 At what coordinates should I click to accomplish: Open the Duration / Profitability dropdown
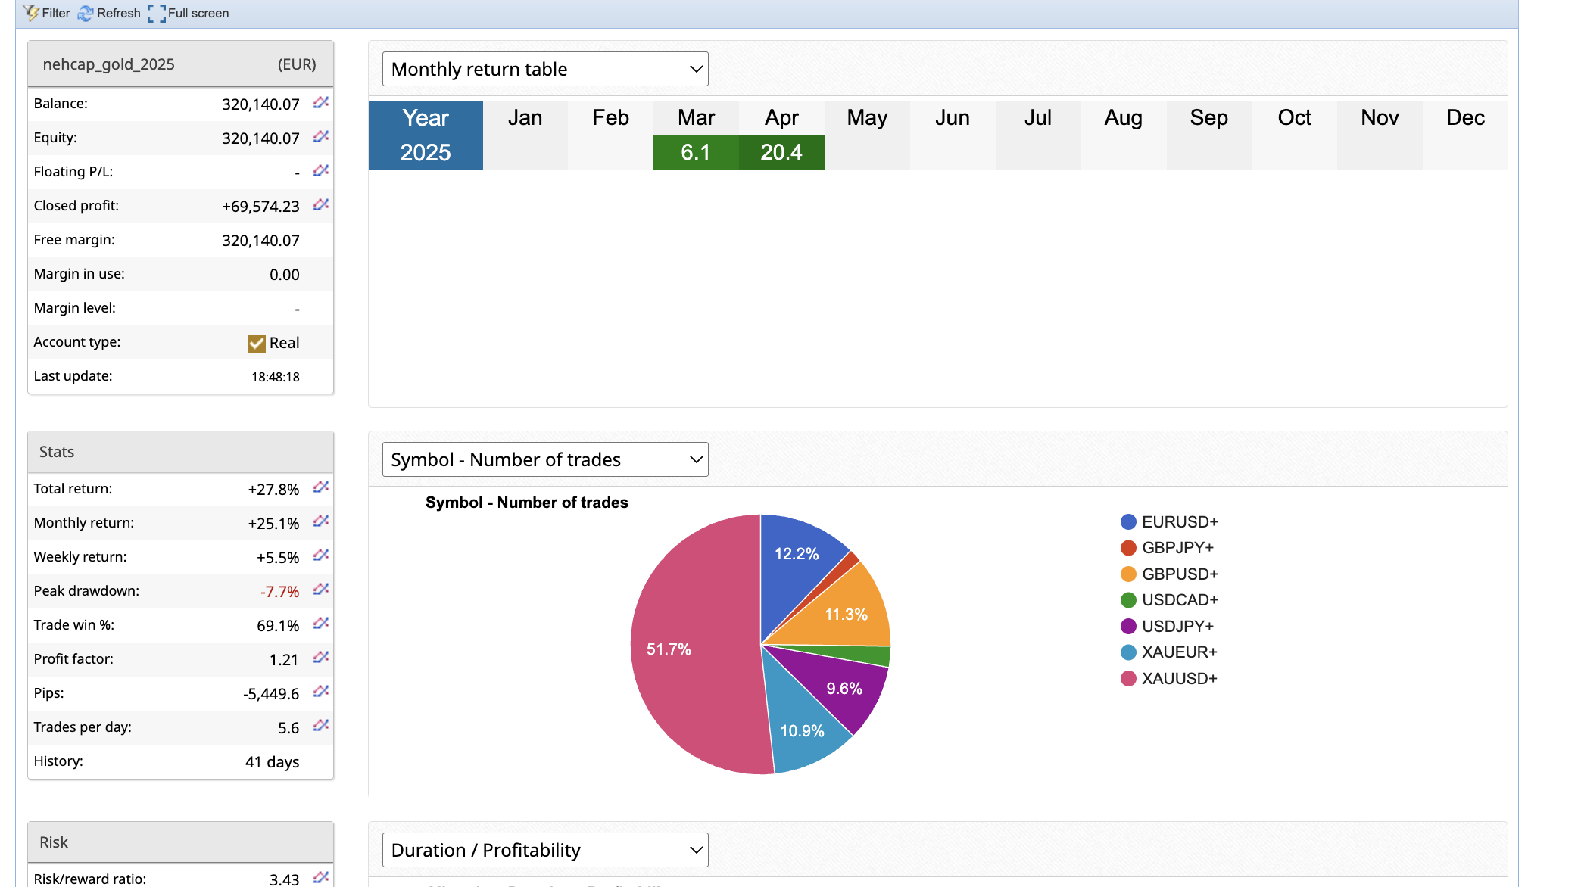(x=545, y=850)
